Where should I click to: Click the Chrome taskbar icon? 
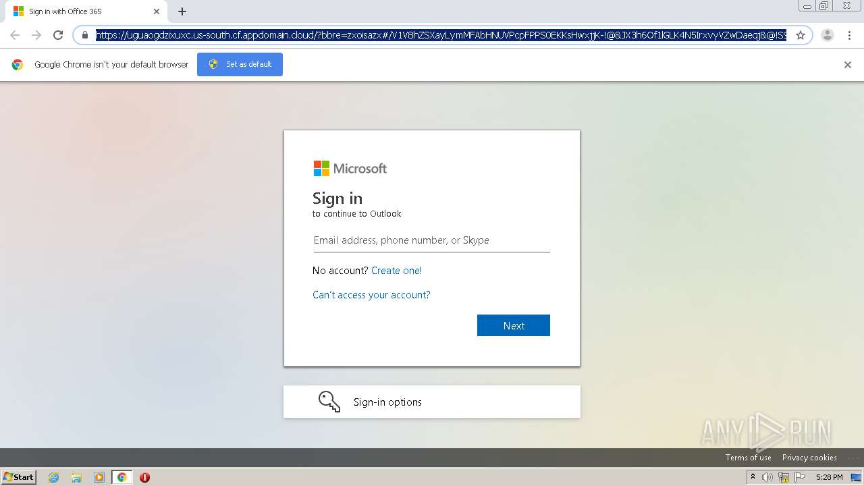122,477
